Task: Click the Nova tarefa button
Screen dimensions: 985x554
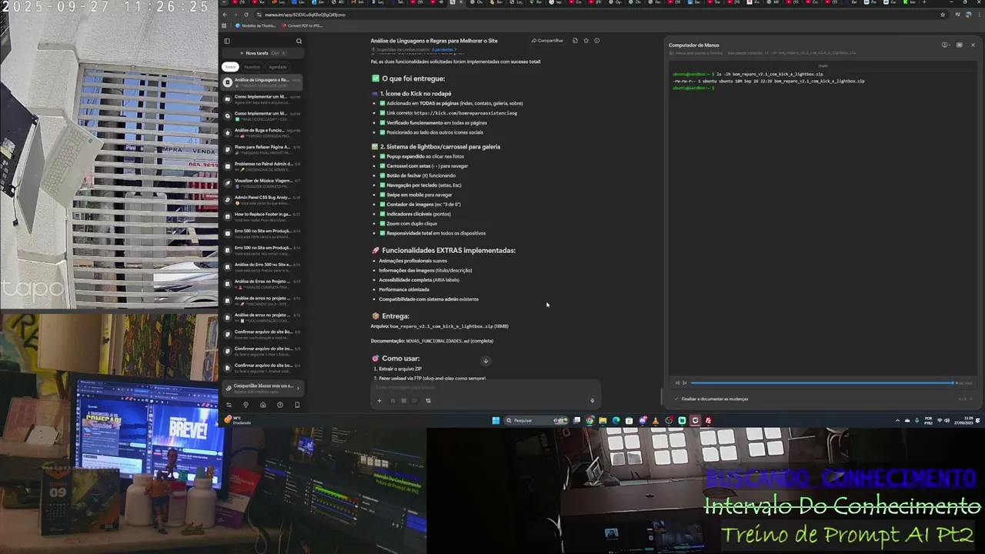Action: 262,53
